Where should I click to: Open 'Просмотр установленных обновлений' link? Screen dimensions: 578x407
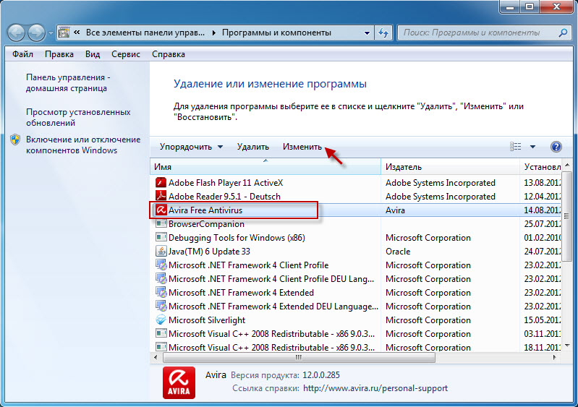(78, 117)
